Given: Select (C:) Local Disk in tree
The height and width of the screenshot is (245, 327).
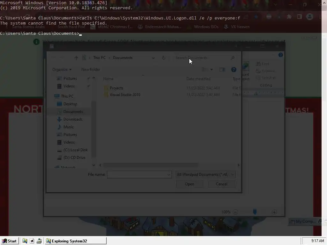Looking at the screenshot, I should tap(75, 150).
